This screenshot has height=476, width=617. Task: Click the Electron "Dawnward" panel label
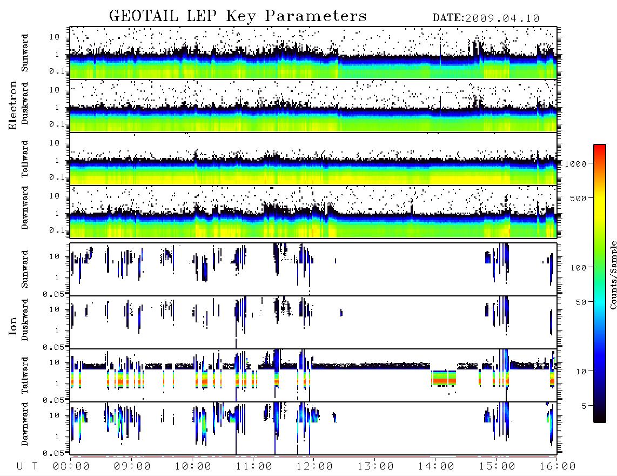click(25, 208)
